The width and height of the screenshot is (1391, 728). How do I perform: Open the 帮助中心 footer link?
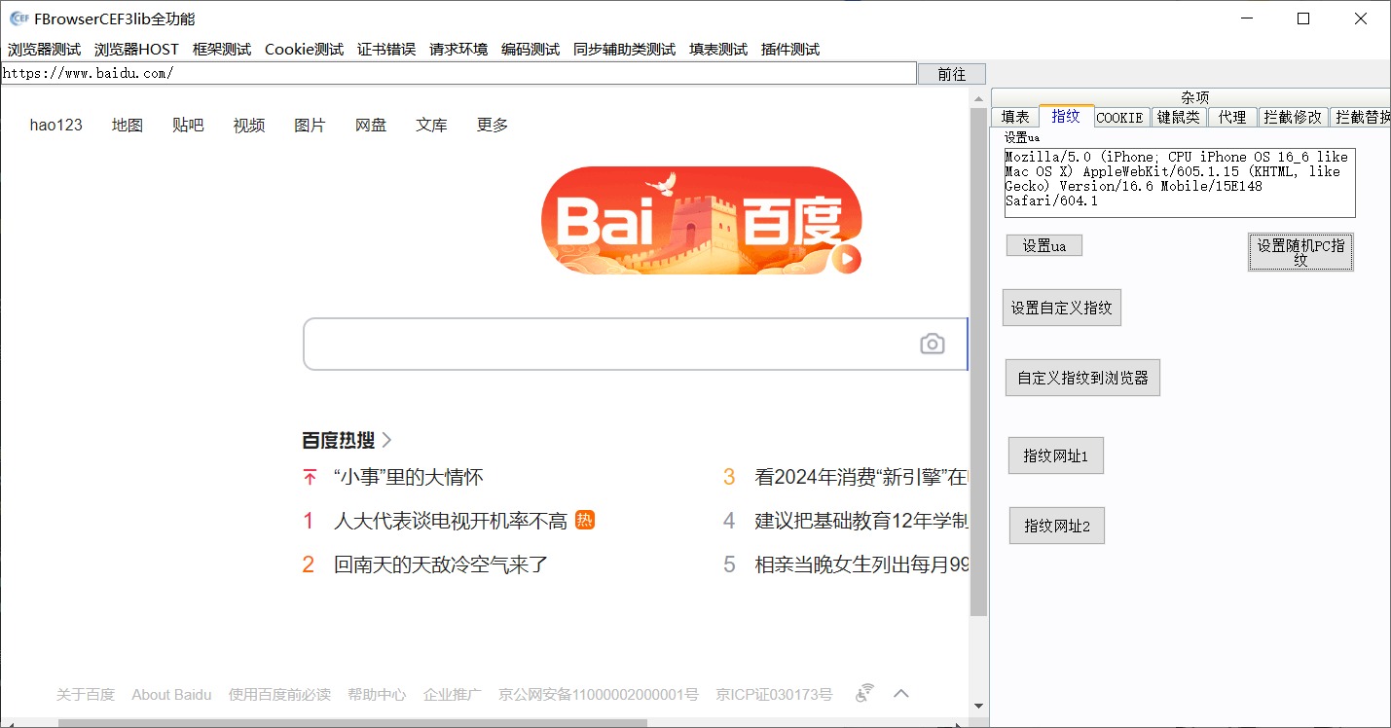point(377,694)
